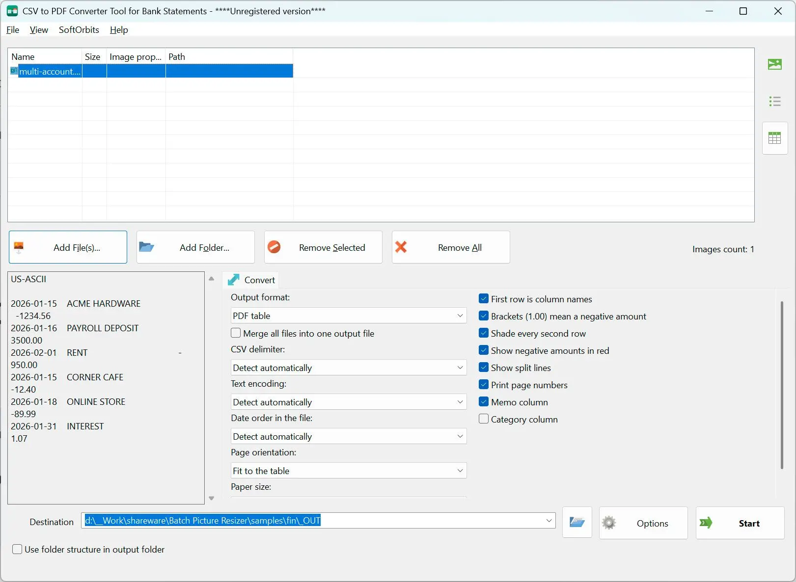796x582 pixels.
Task: Click the gear icon on Options button
Action: point(609,523)
